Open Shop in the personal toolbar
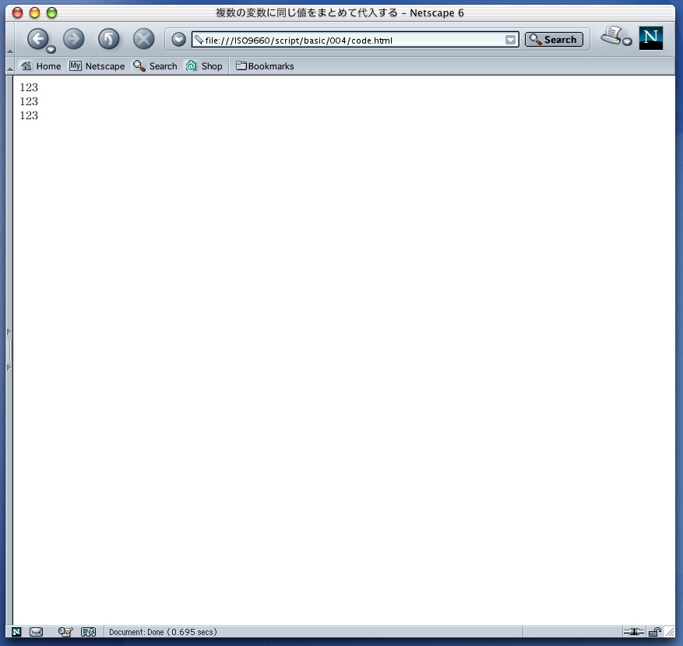The width and height of the screenshot is (683, 646). tap(204, 66)
